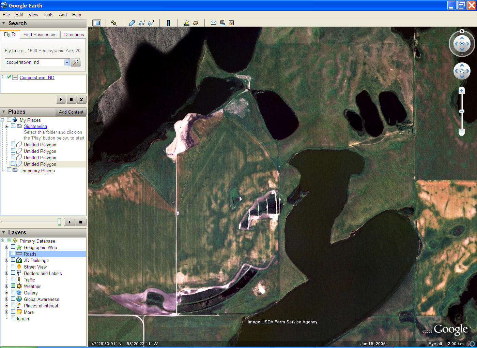Click the zoom out minus button

pos(462,132)
